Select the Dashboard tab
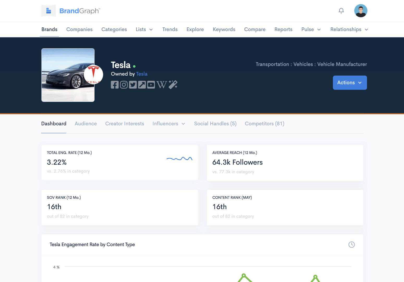Image resolution: width=404 pixels, height=282 pixels. pos(54,124)
